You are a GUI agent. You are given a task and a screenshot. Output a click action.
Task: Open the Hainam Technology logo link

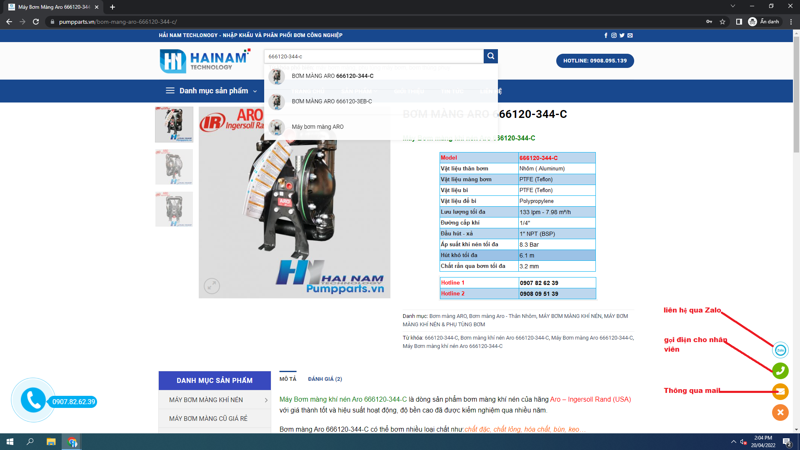pyautogui.click(x=205, y=61)
